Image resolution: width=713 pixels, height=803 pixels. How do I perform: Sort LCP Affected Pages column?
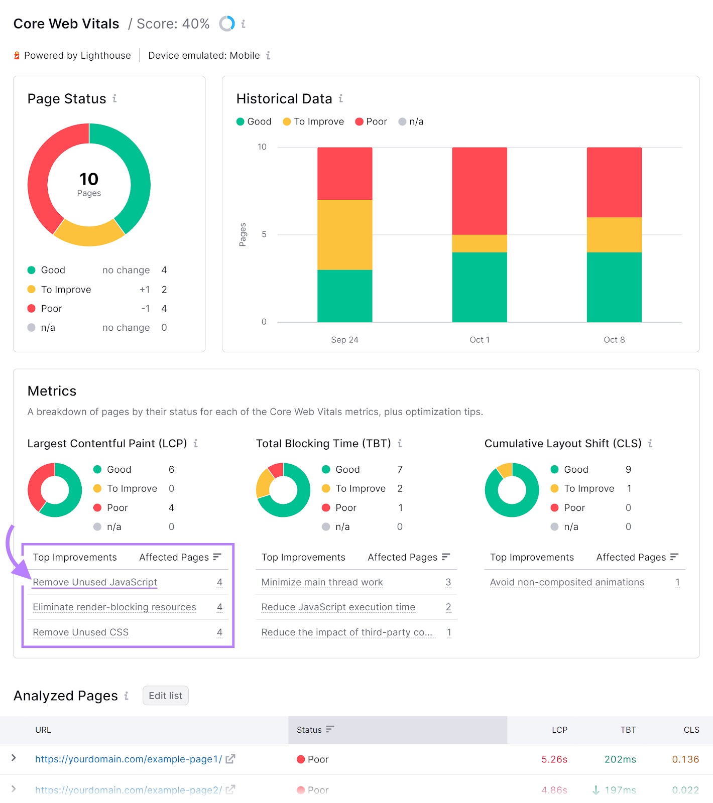coord(217,557)
